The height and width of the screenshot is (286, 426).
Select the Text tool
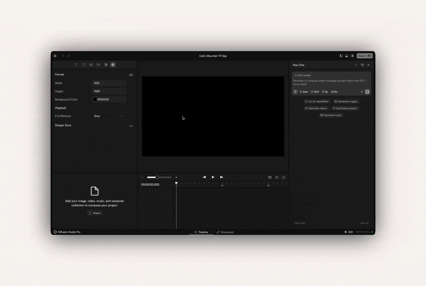click(76, 65)
